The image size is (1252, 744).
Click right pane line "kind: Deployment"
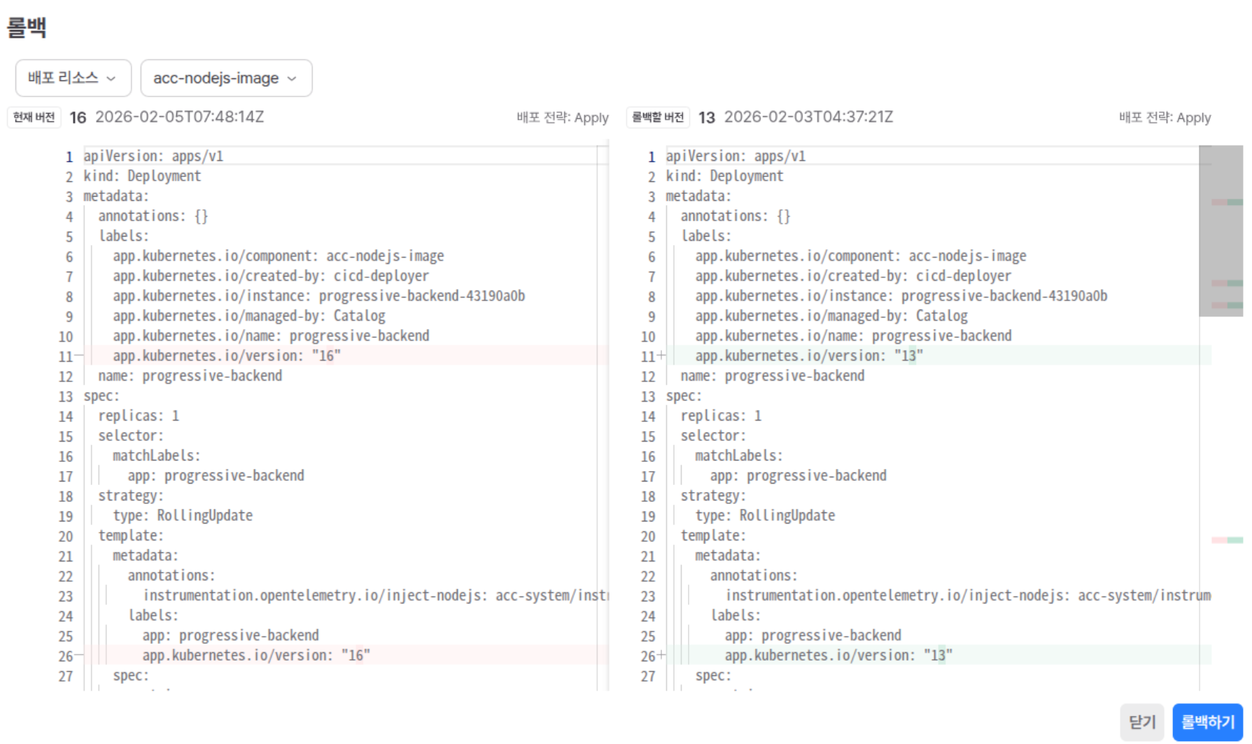coord(724,176)
